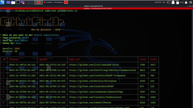The width and height of the screenshot is (193, 108).
Task: Click the blue Show Desktop panel icon
Action: click(x=8, y=2)
